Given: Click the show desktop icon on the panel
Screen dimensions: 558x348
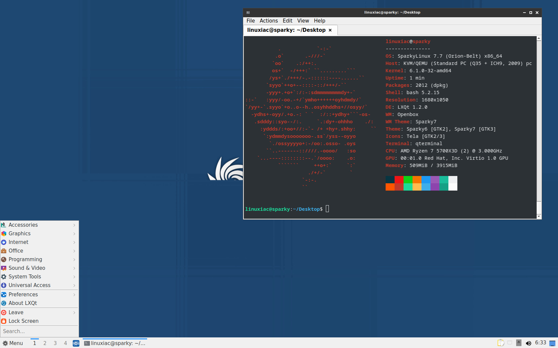Looking at the screenshot, I should coord(552,343).
